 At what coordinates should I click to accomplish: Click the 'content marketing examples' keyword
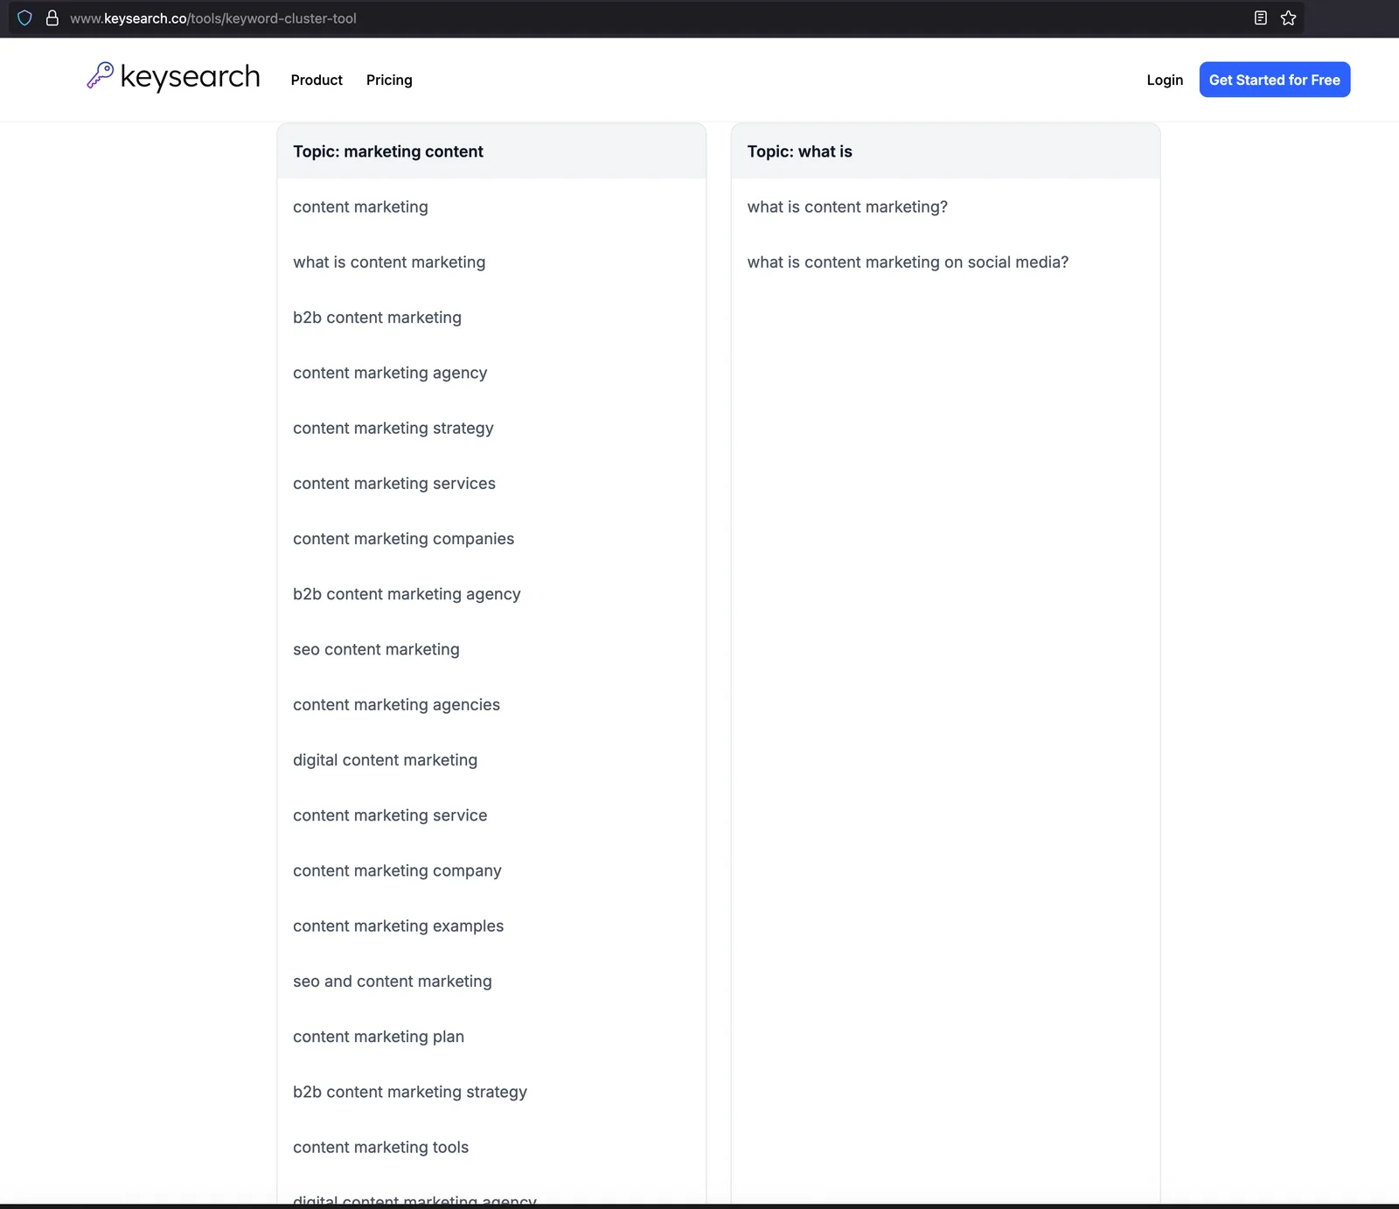398,926
